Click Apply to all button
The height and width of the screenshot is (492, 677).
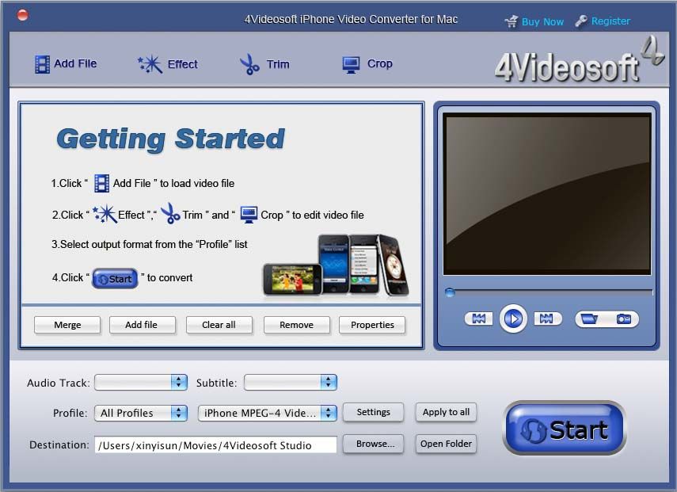(x=446, y=412)
